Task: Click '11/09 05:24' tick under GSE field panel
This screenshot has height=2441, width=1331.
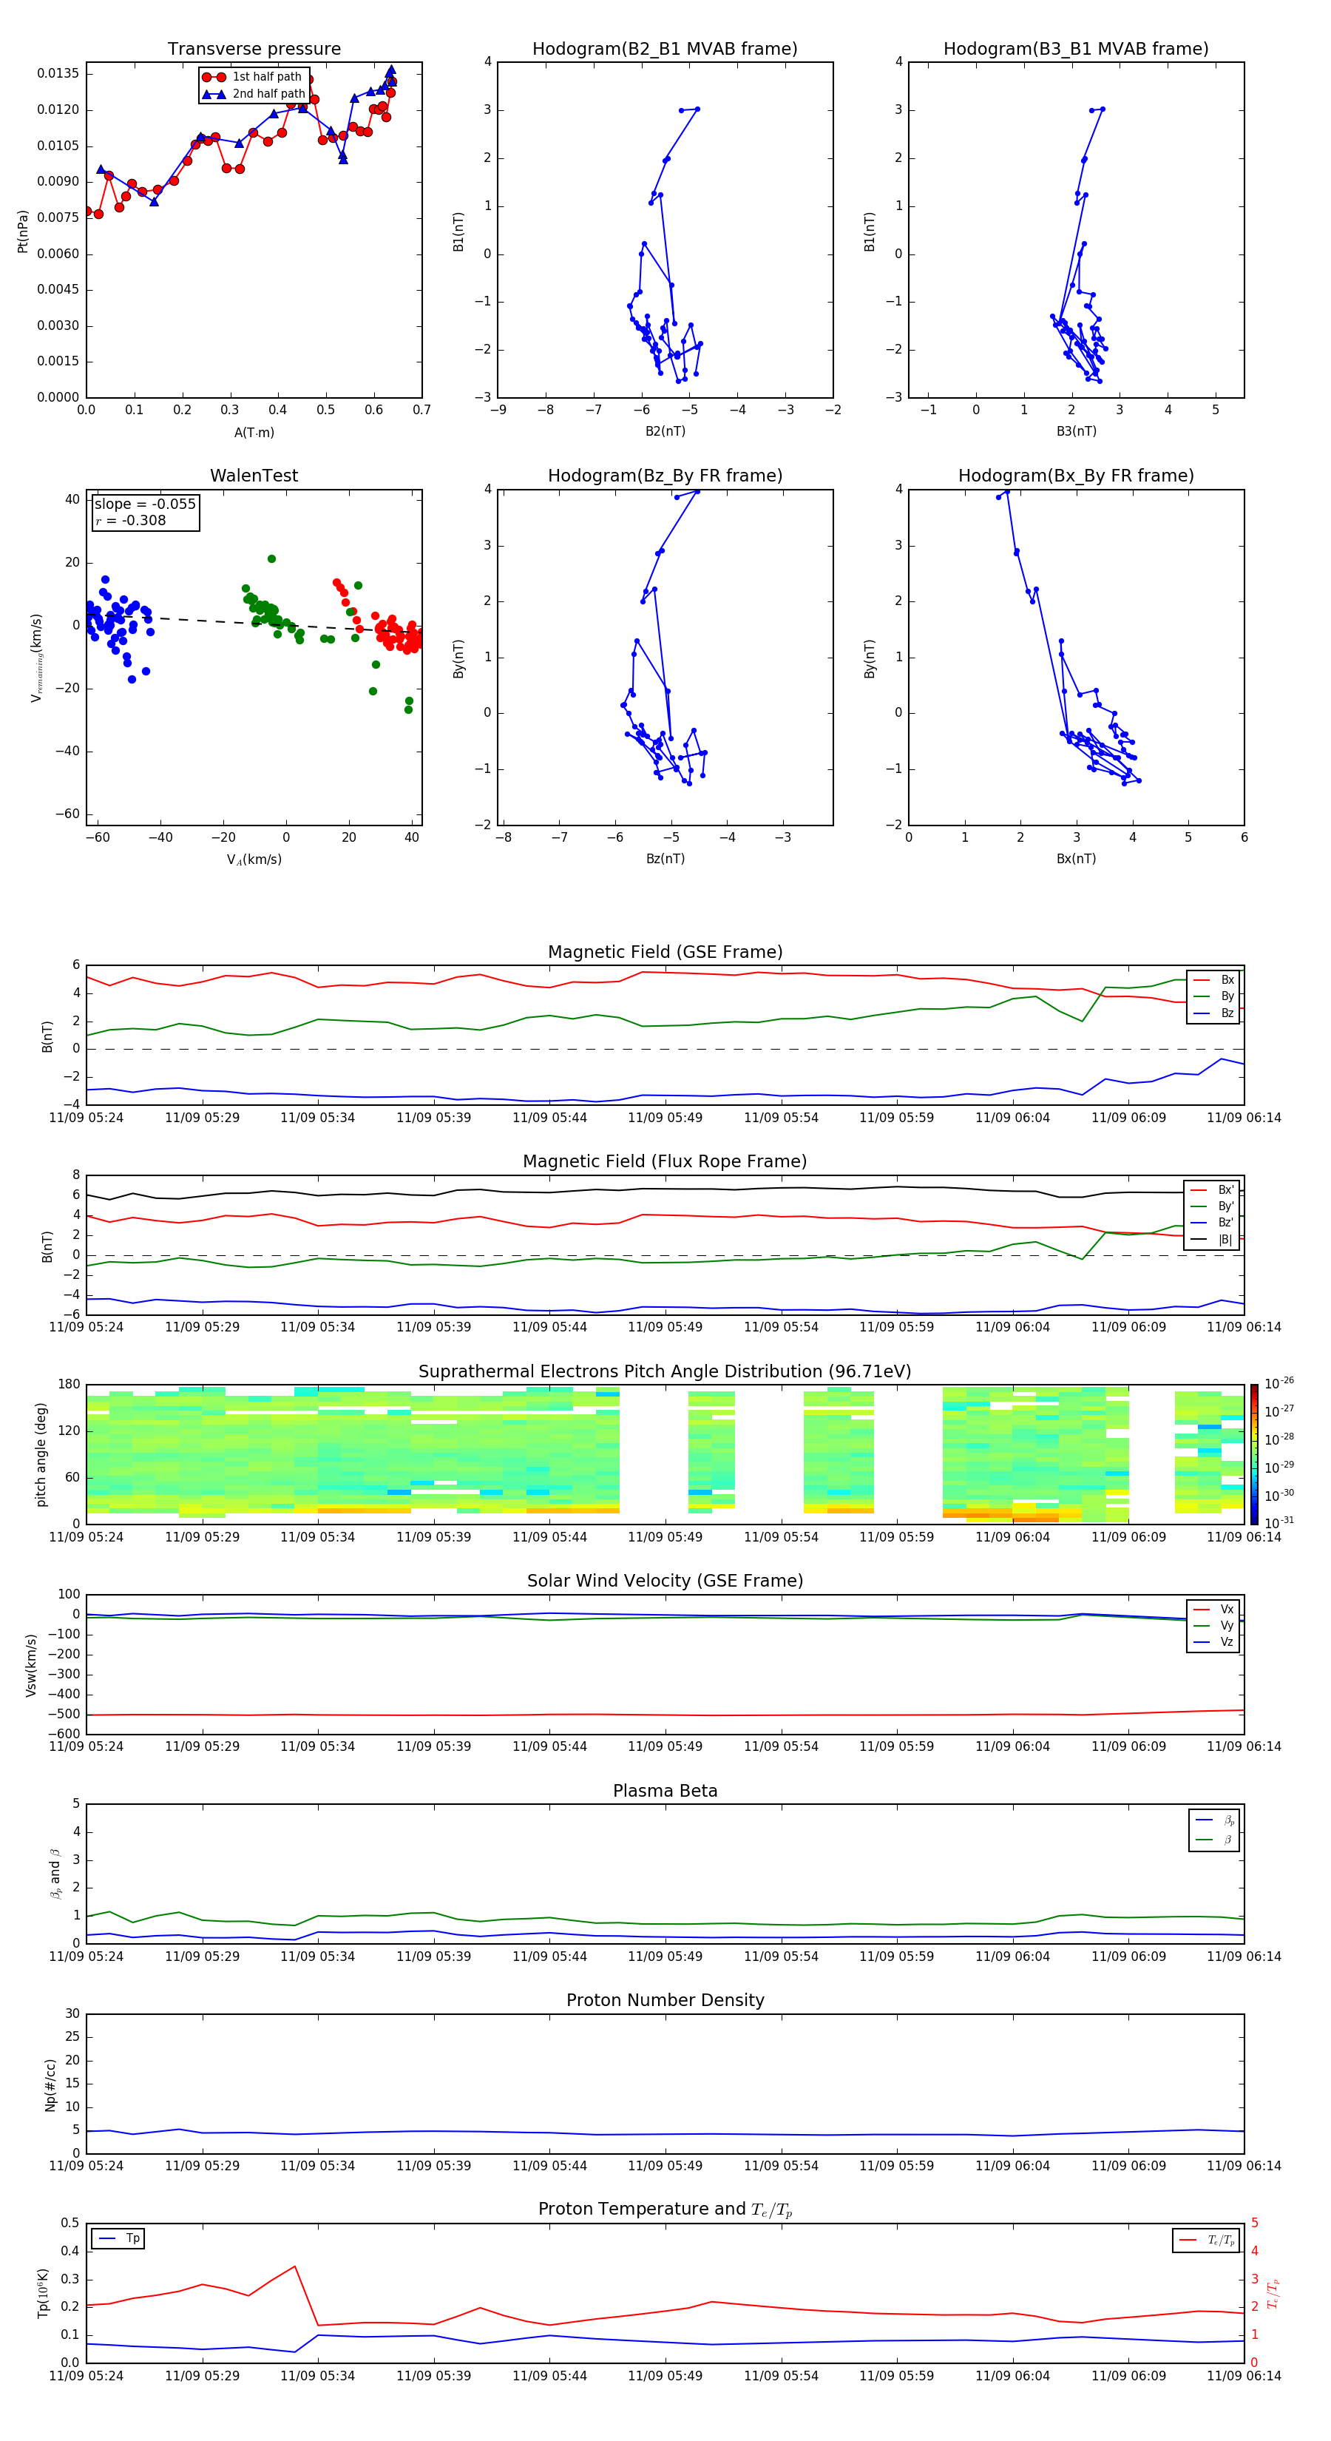Action: [87, 1118]
